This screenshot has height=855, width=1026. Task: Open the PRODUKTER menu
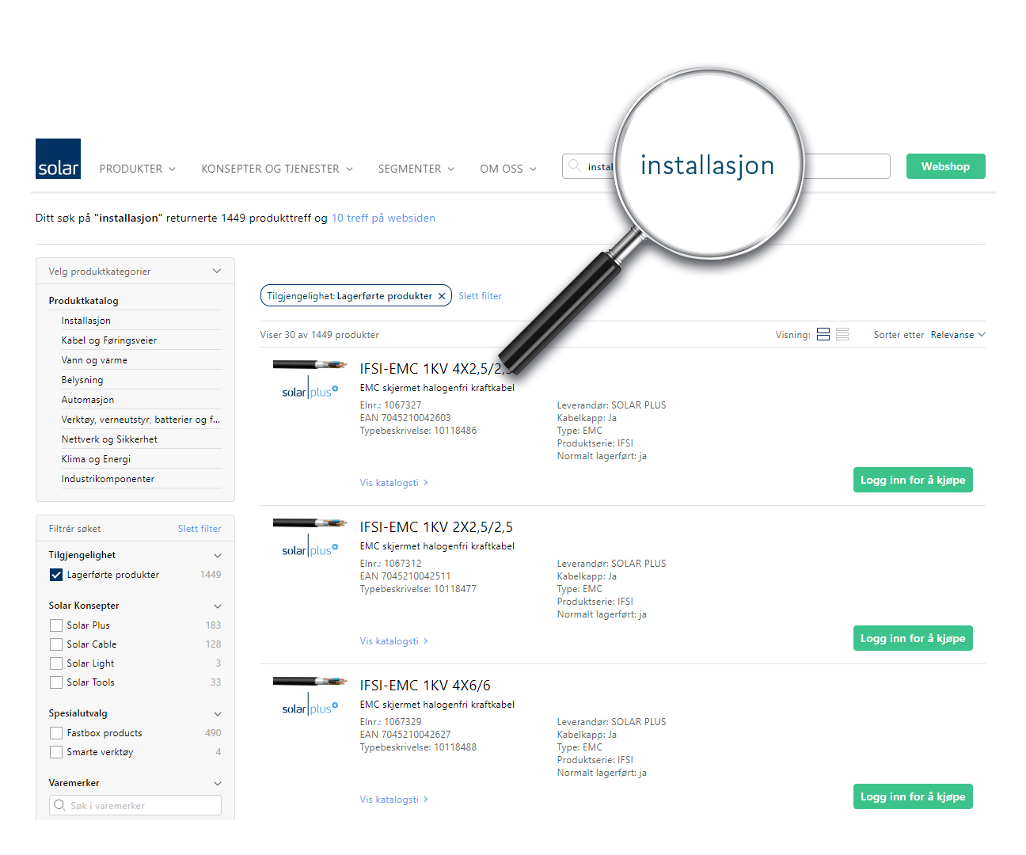pyautogui.click(x=137, y=169)
